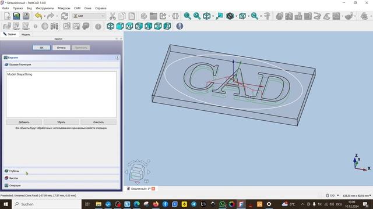Redo action with the gray arrow icon
Viewport: 373px width, 209px height.
[51, 16]
